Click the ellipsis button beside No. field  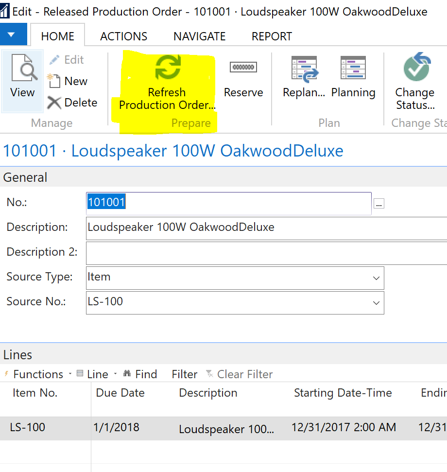tap(378, 204)
